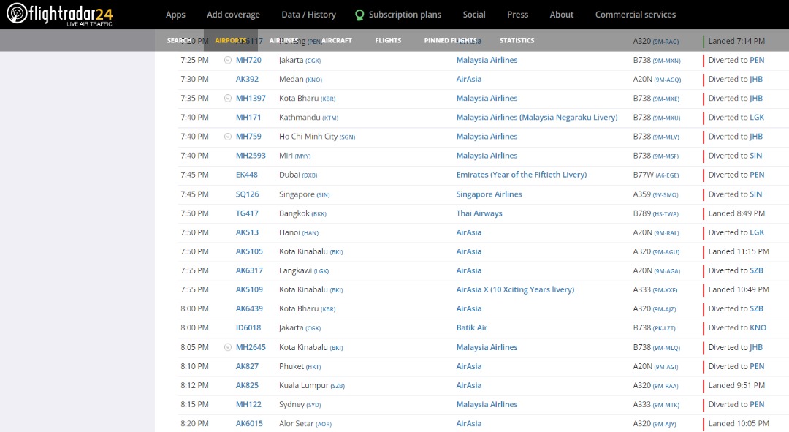789x432 pixels.
Task: Open flight MH122 link
Action: [x=248, y=404]
